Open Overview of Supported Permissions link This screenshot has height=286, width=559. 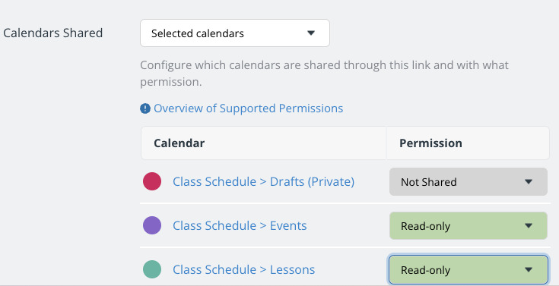tap(248, 108)
